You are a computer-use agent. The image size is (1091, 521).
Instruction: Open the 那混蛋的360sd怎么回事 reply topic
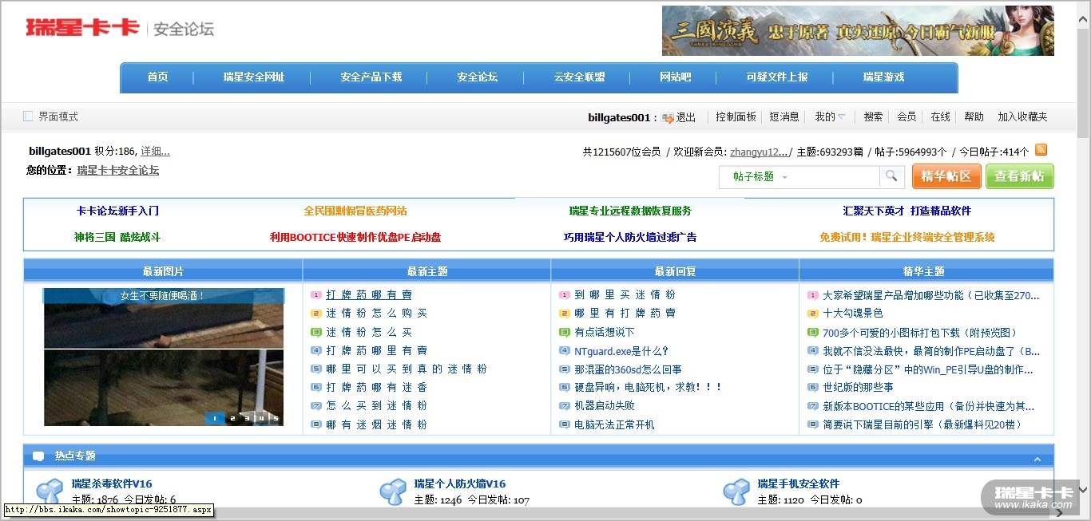[x=628, y=369]
